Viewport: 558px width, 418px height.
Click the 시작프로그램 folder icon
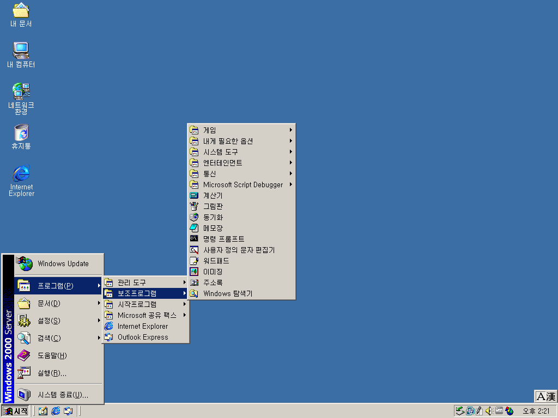[x=108, y=304]
